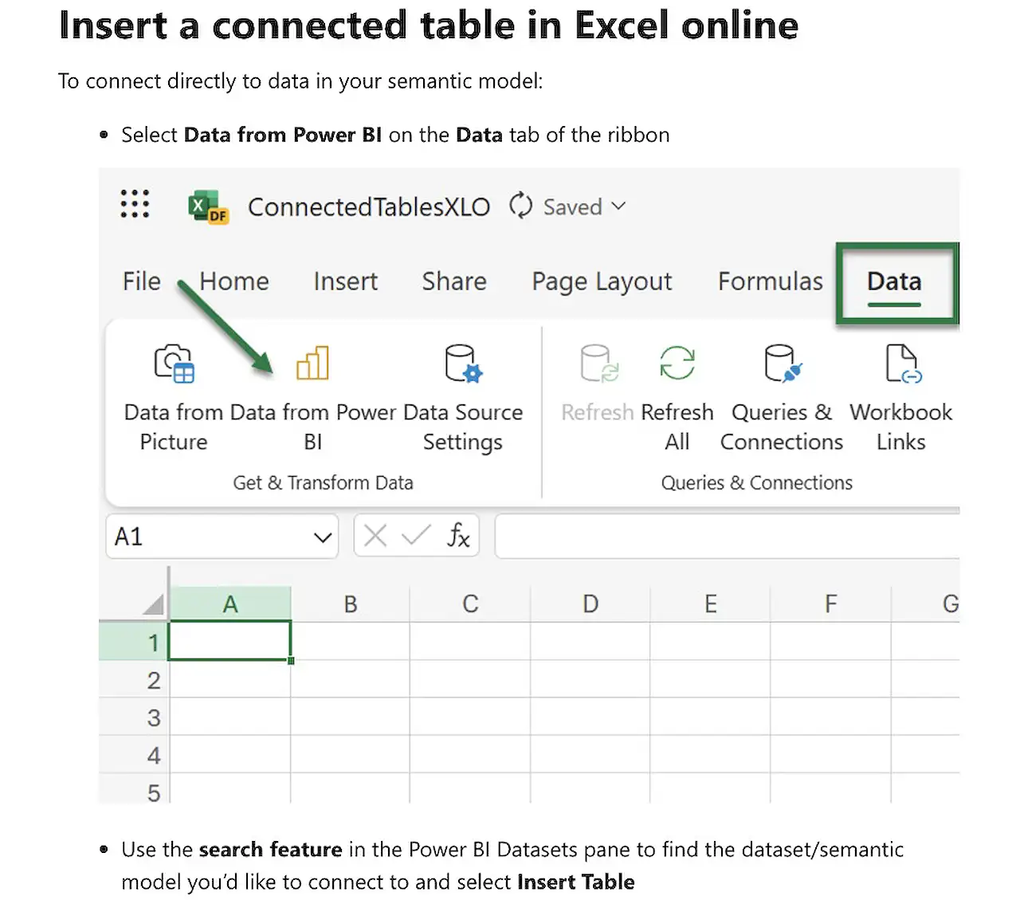Select column C header
The width and height of the screenshot is (1020, 900).
click(470, 604)
